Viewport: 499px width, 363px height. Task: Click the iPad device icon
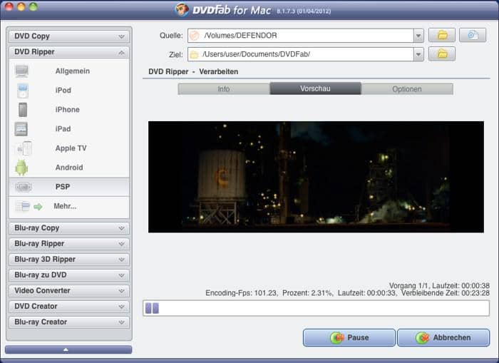21,129
